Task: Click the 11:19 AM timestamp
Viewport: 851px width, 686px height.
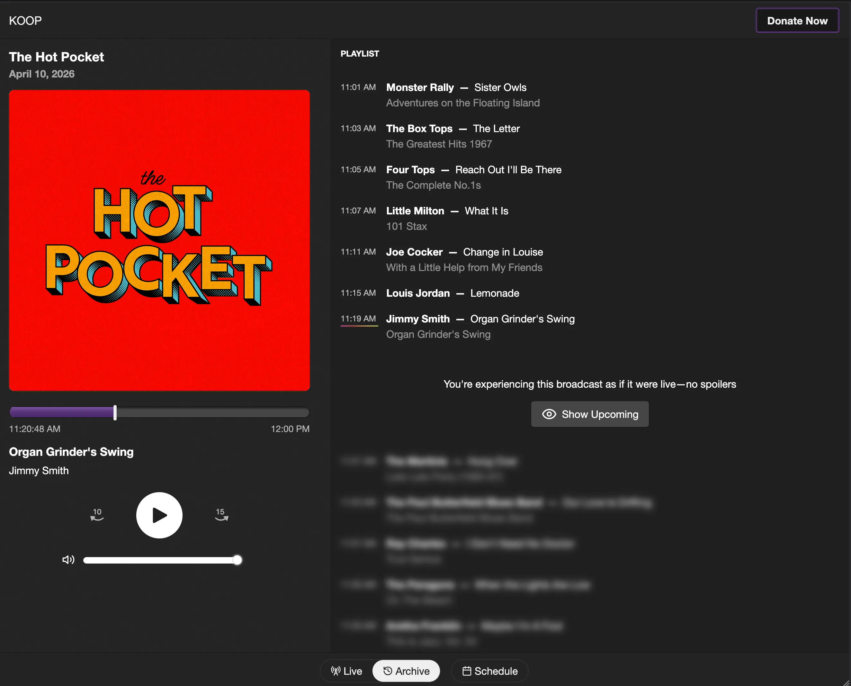Action: click(358, 319)
